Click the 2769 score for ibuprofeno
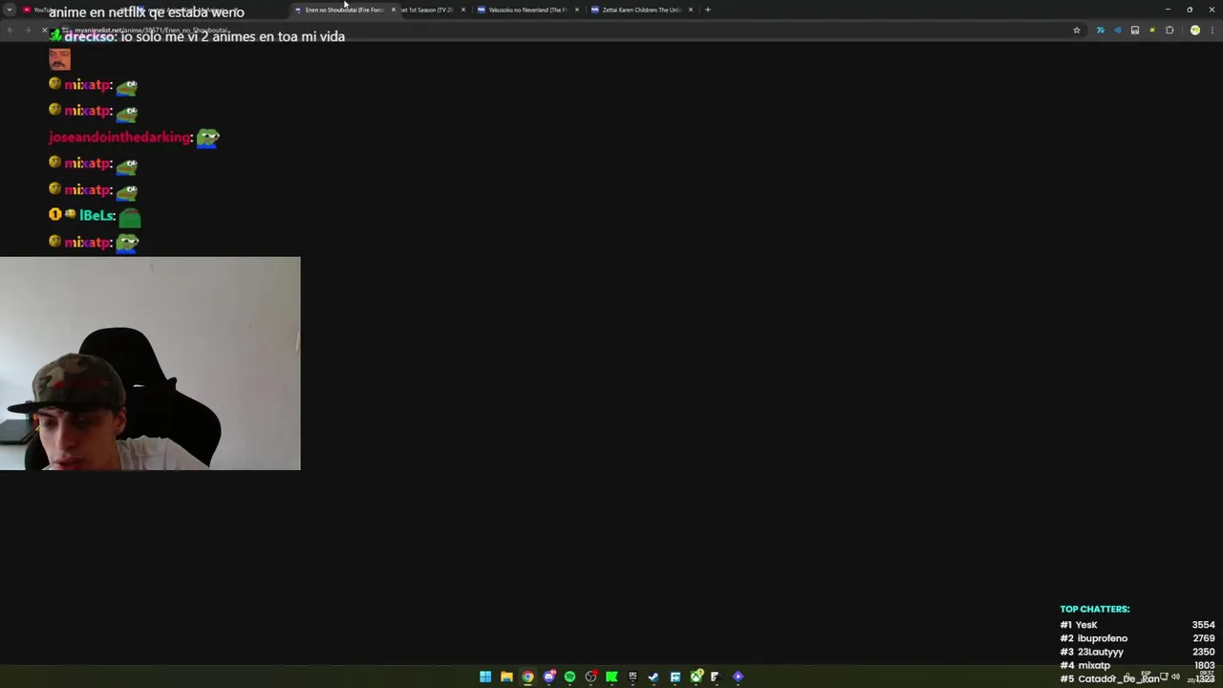Viewport: 1223px width, 688px height. click(x=1203, y=638)
